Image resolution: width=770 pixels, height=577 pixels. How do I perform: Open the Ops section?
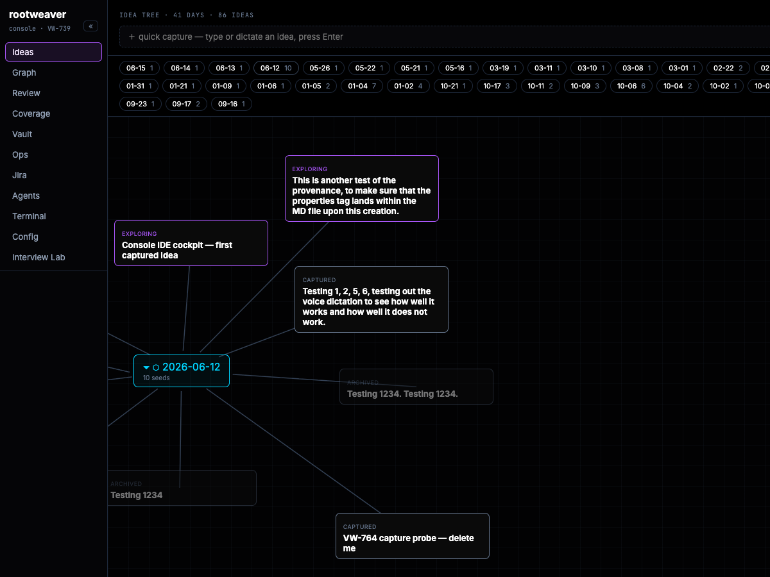[x=53, y=155]
